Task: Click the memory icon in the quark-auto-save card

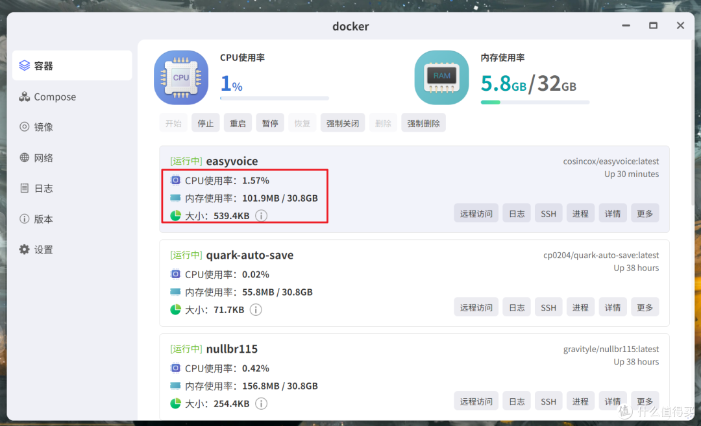Action: (175, 292)
